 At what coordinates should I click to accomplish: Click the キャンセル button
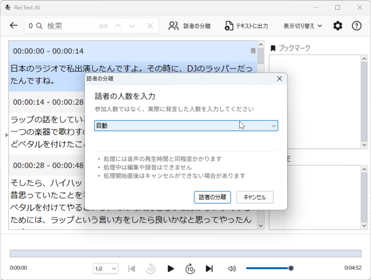(254, 197)
